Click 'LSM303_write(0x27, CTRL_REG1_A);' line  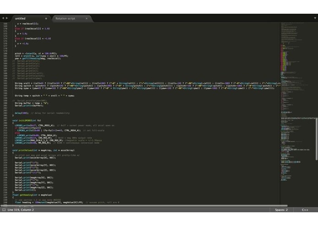click(35, 125)
